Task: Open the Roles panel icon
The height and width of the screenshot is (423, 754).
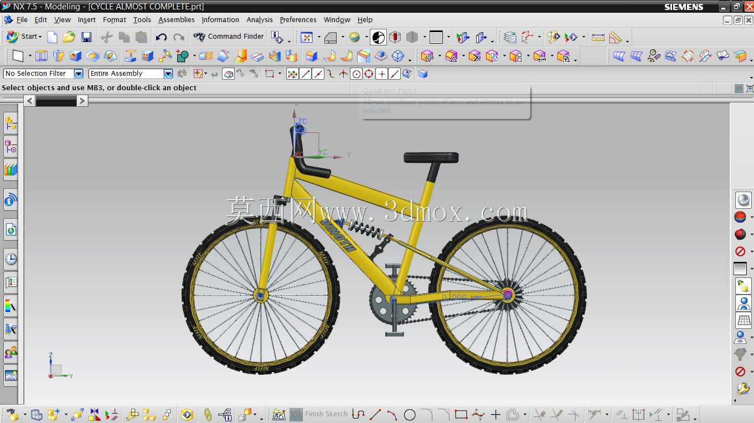Action: [x=11, y=352]
